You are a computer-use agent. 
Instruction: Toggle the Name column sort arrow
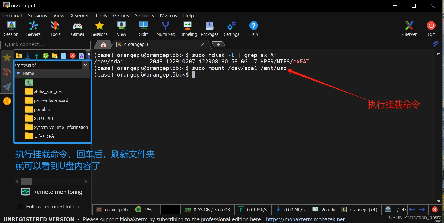[18, 73]
